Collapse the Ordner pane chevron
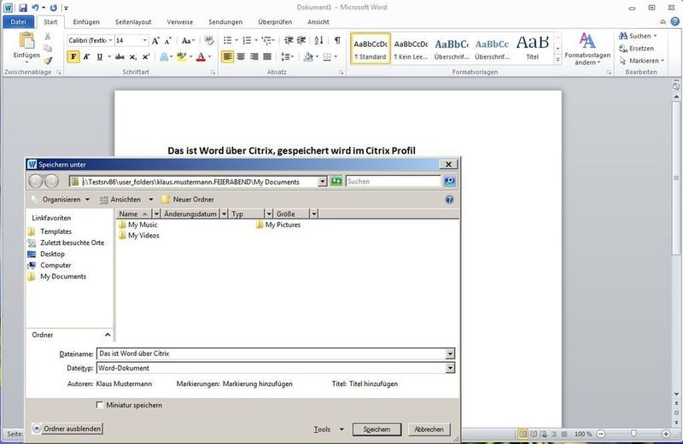 pyautogui.click(x=108, y=335)
